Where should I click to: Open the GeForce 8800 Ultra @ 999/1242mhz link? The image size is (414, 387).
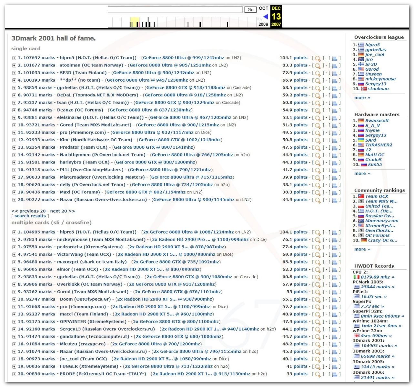[183, 58]
